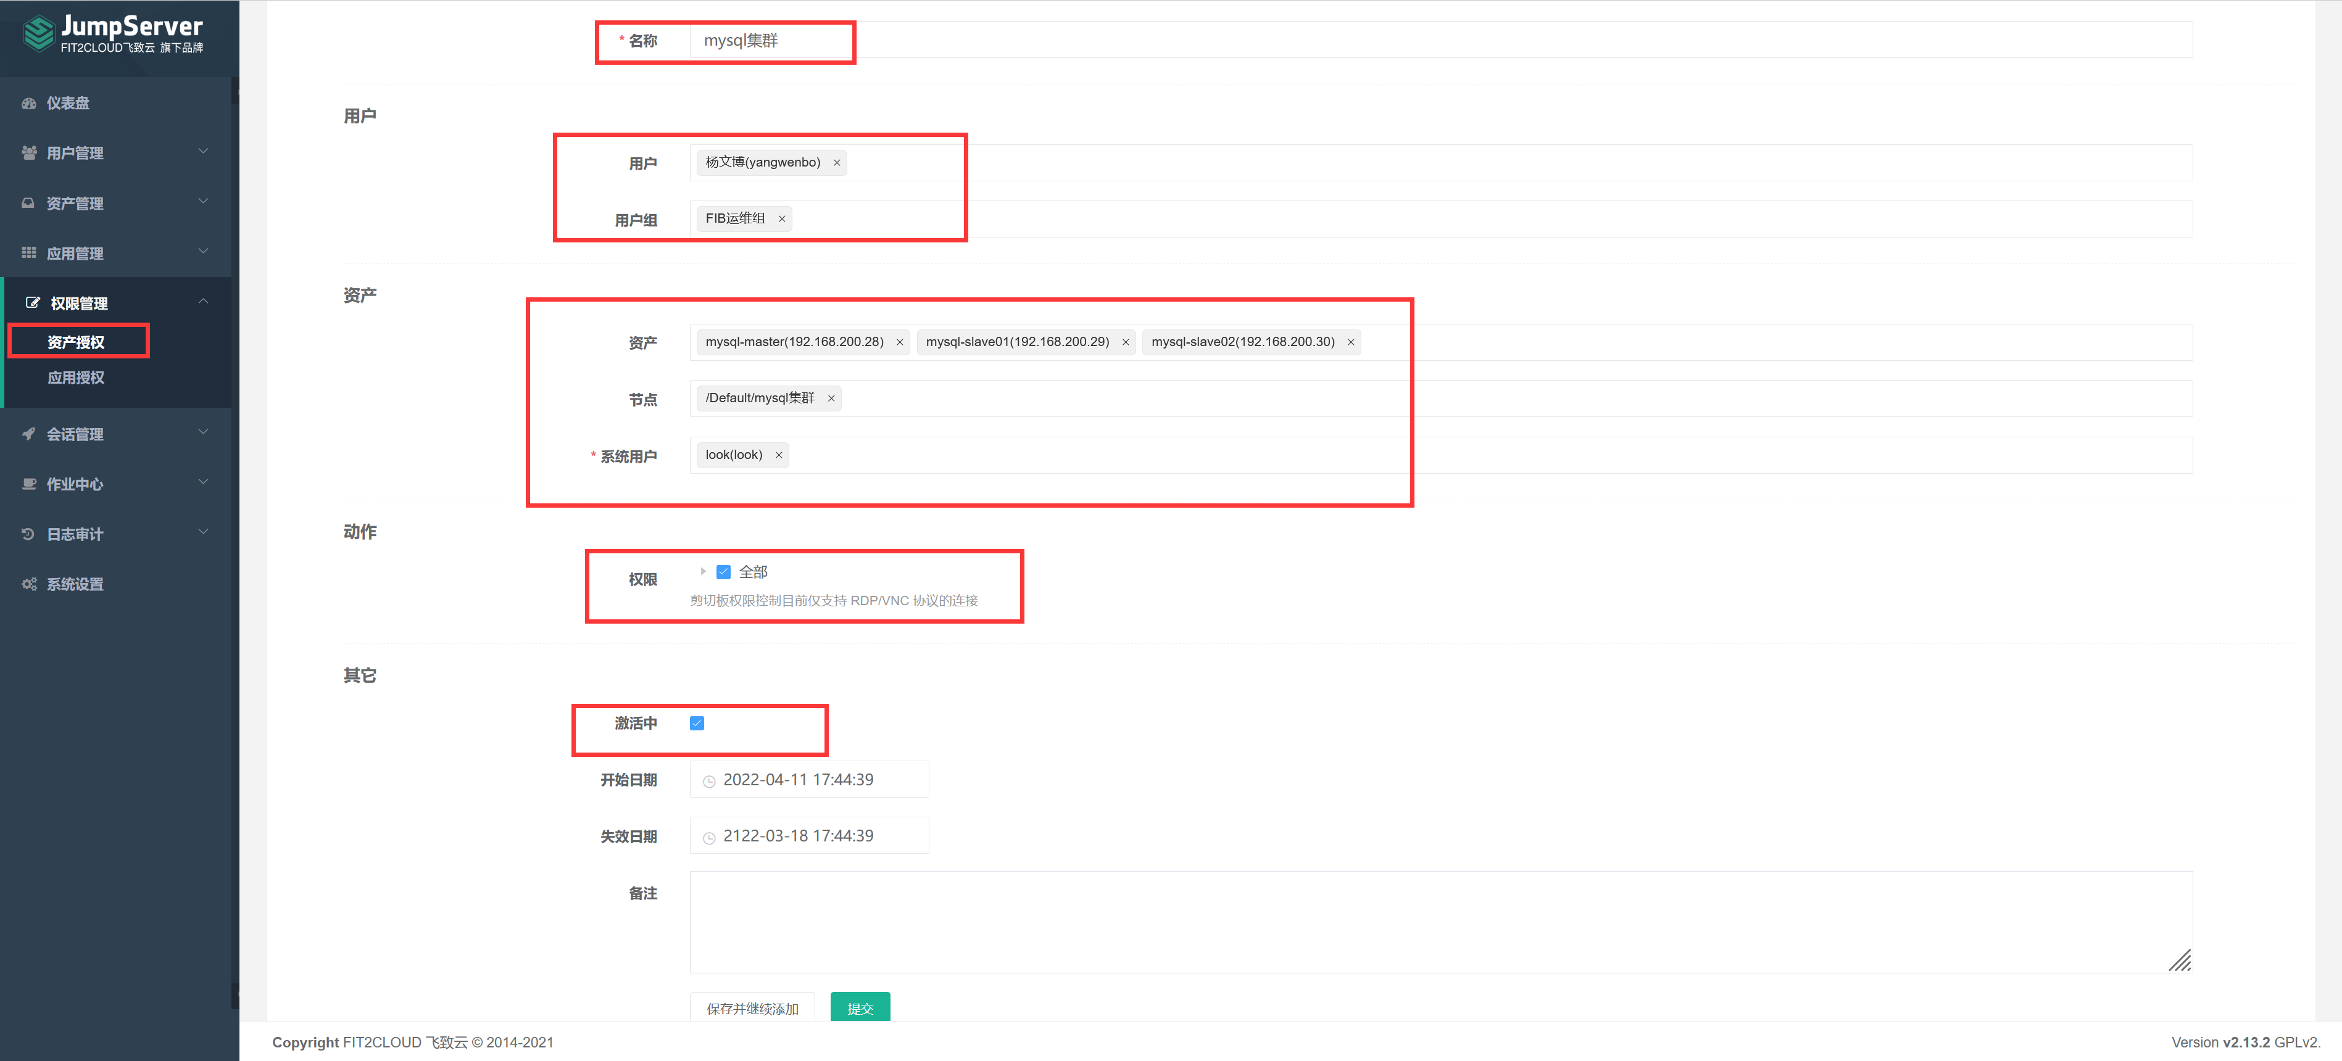This screenshot has height=1061, width=2342.
Task: Remove the FIB运维组 user group tag
Action: point(781,219)
